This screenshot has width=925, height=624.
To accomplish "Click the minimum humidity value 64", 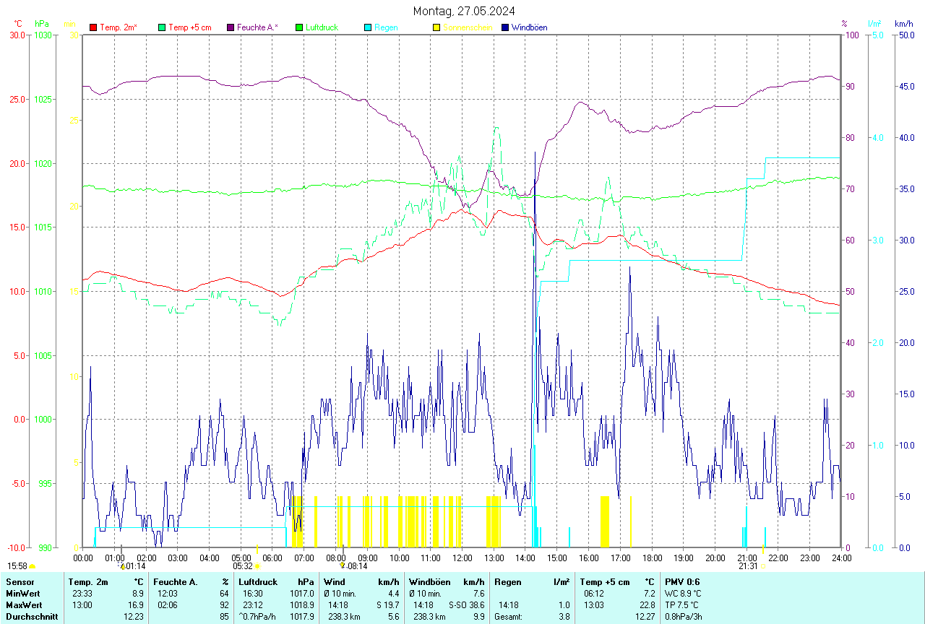I will pyautogui.click(x=225, y=594).
